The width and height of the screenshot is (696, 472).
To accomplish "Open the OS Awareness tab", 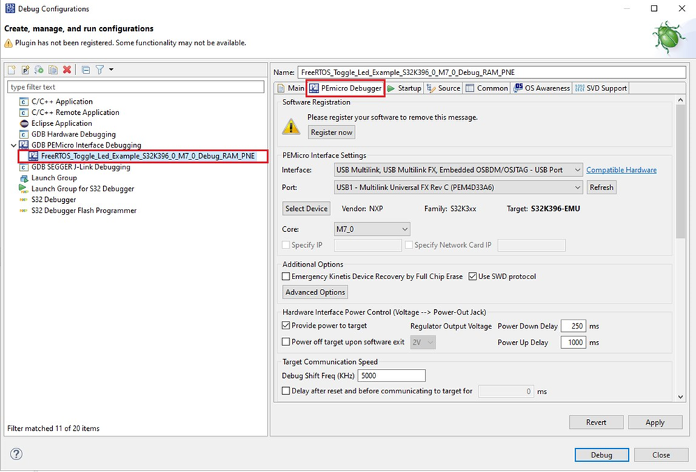I will pos(541,88).
